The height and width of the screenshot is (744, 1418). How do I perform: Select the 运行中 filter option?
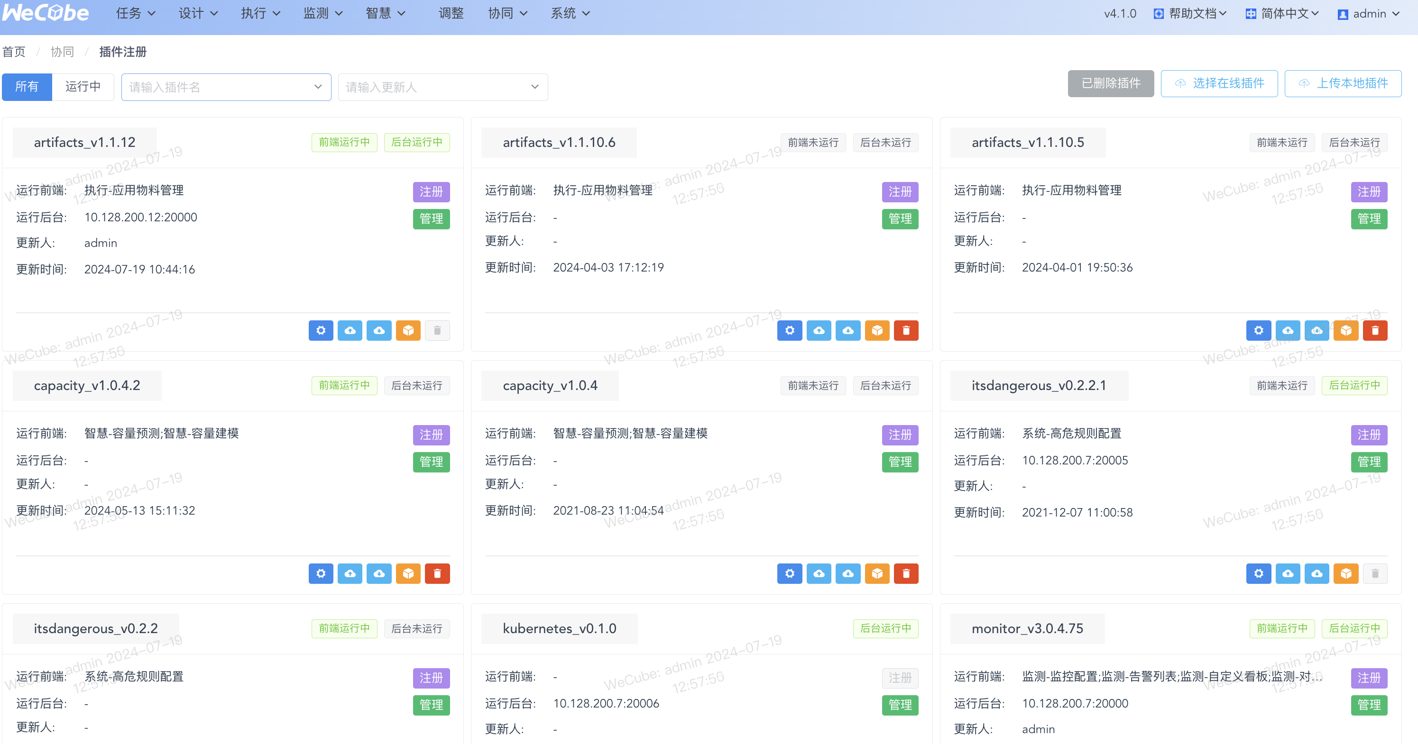point(83,87)
